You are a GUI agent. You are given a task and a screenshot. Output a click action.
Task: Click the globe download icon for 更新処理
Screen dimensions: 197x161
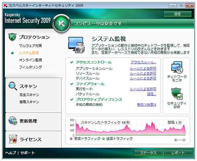pyautogui.click(x=13, y=121)
